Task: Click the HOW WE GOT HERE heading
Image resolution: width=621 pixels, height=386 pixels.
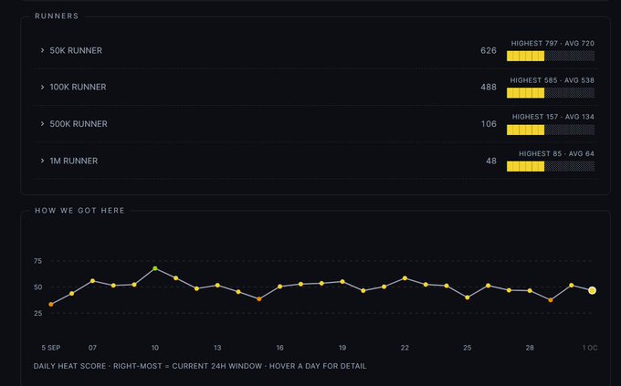Action: coord(79,211)
